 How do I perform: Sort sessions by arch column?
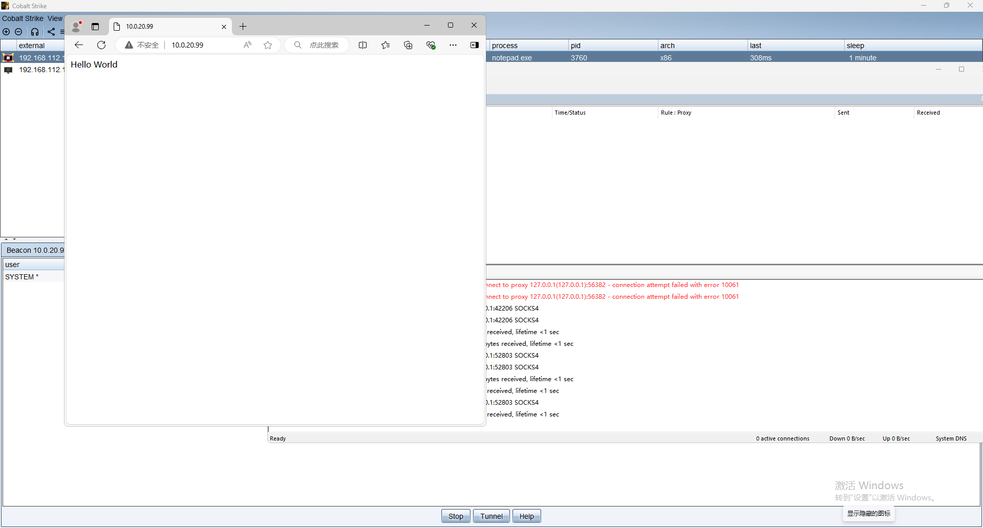tap(702, 46)
